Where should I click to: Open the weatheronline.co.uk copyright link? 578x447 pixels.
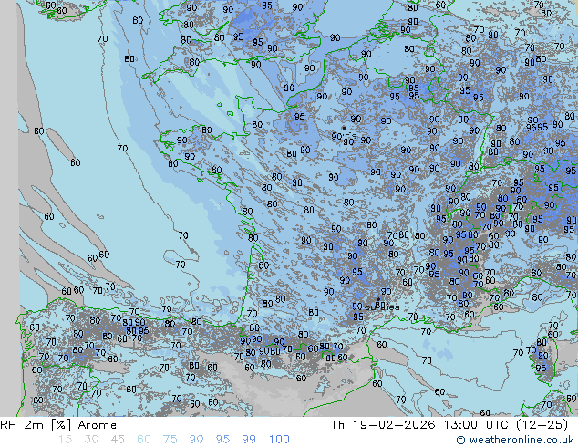[515, 440]
